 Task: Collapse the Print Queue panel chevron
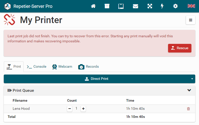coord(189,90)
